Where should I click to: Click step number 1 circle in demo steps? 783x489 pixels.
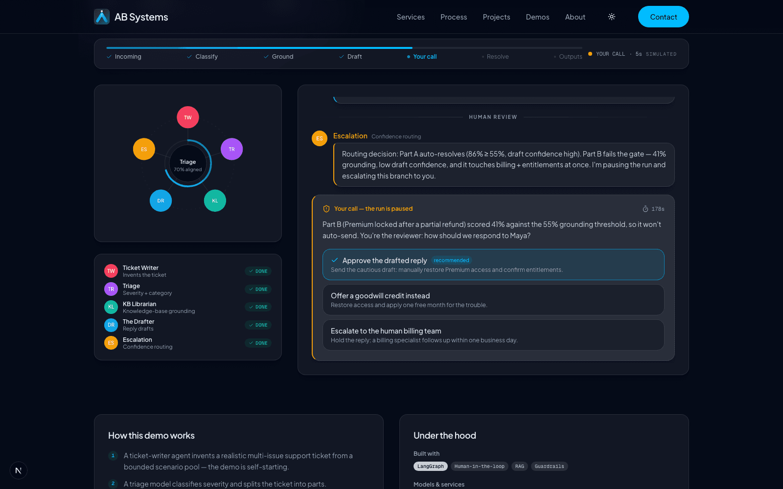point(113,456)
